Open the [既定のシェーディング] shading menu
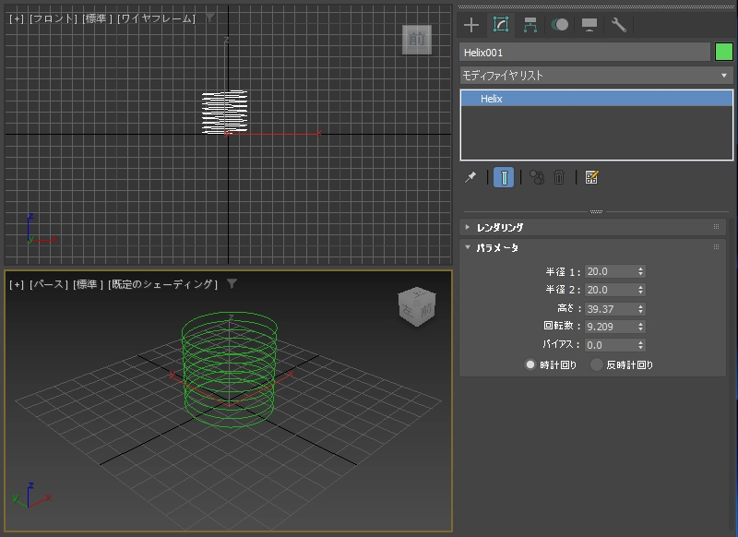The width and height of the screenshot is (738, 537). (x=163, y=284)
